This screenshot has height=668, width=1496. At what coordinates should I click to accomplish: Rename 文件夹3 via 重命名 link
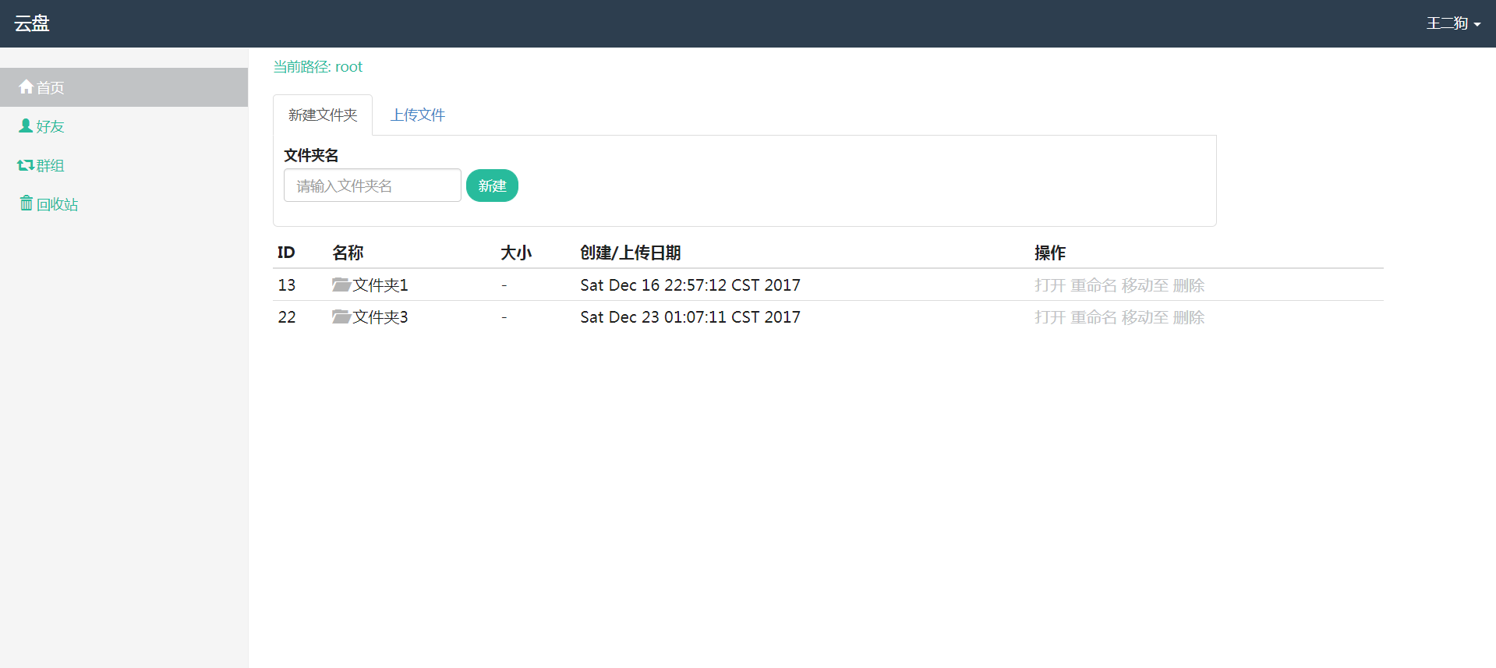(x=1093, y=317)
